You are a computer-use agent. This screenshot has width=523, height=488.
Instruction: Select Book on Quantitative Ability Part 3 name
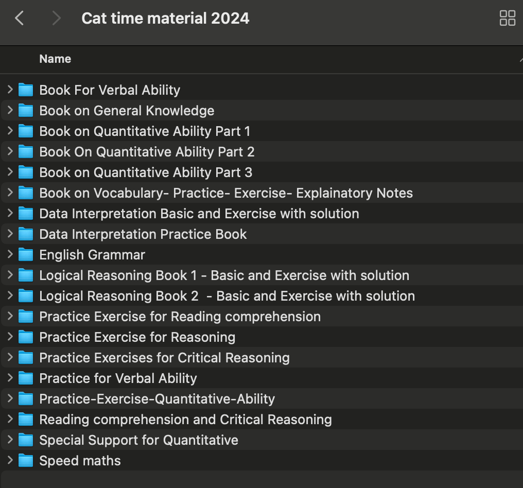point(146,173)
